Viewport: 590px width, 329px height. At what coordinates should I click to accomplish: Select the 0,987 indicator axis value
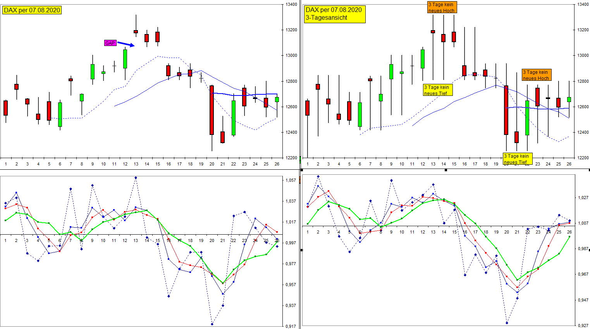(583, 249)
